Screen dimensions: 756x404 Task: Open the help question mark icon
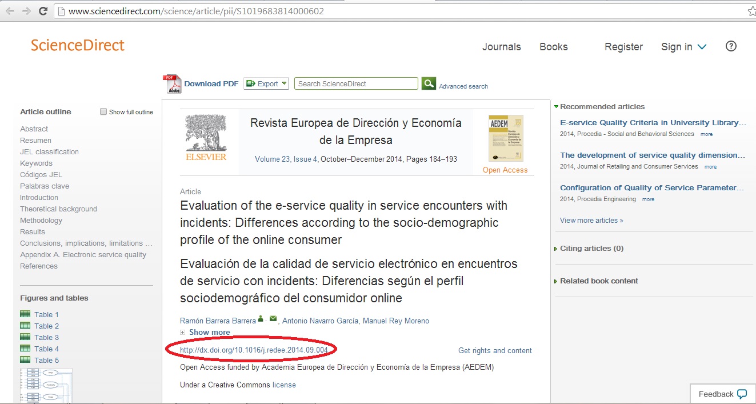pyautogui.click(x=731, y=46)
